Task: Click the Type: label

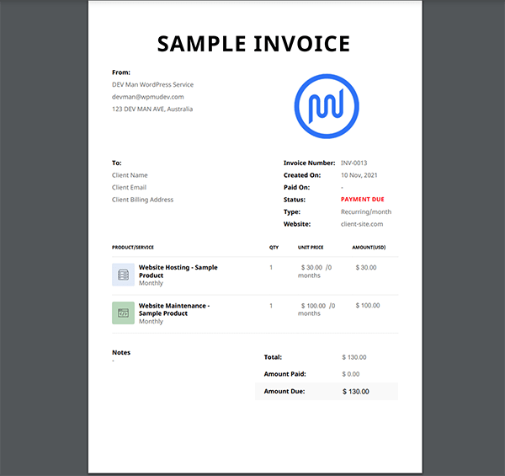Action: tap(292, 212)
